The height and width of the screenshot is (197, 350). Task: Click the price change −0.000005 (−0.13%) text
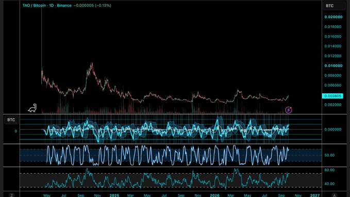pyautogui.click(x=92, y=5)
